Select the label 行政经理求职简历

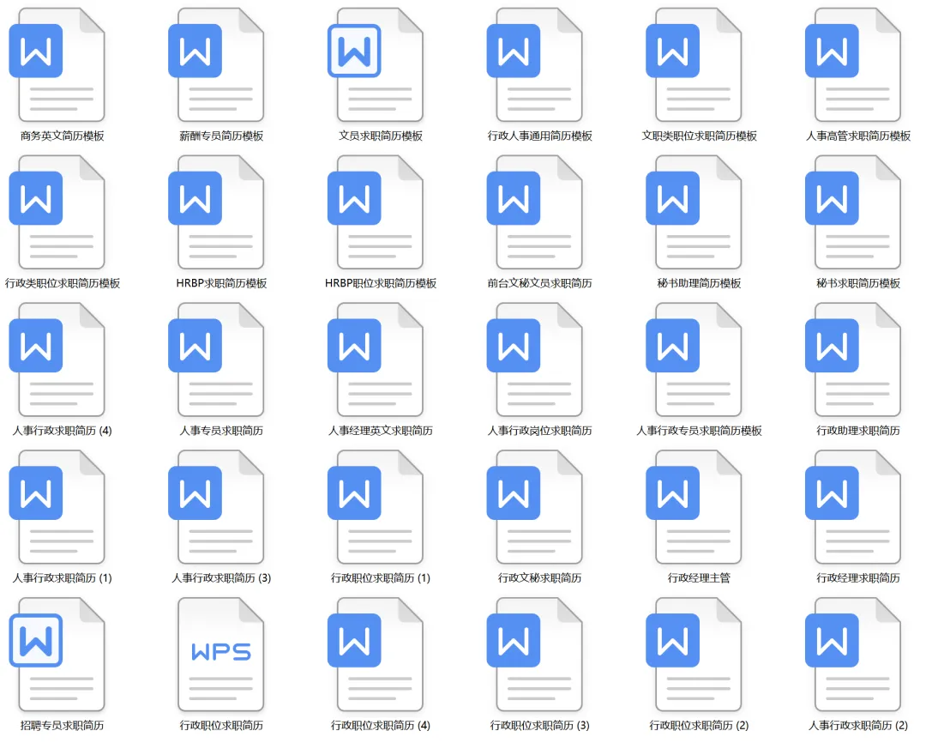point(858,577)
